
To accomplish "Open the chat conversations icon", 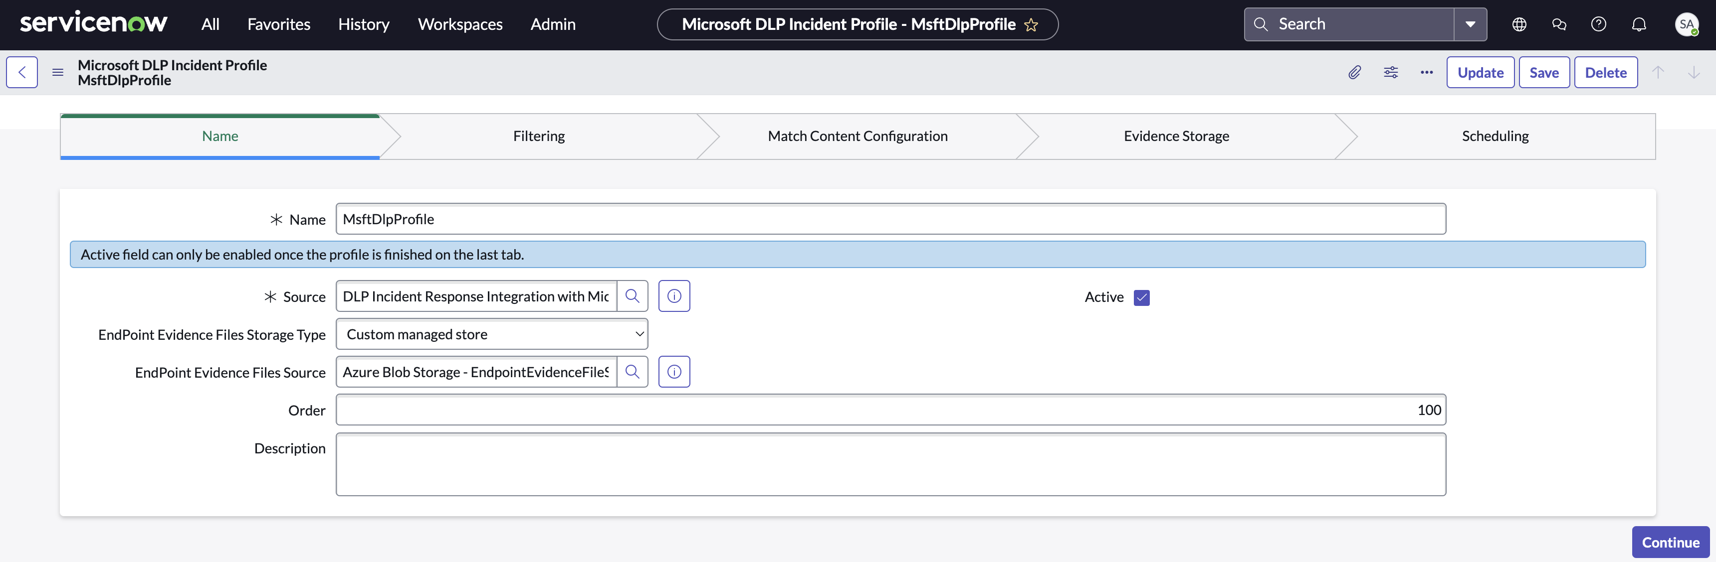I will click(1559, 24).
